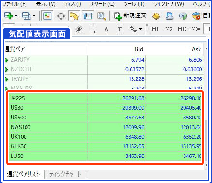Click the profiles icon
212x183 pixels.
(26, 16)
